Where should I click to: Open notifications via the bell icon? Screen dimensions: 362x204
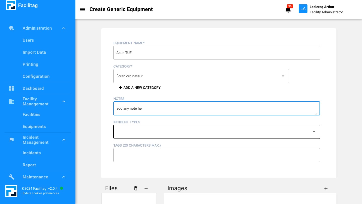(x=288, y=10)
